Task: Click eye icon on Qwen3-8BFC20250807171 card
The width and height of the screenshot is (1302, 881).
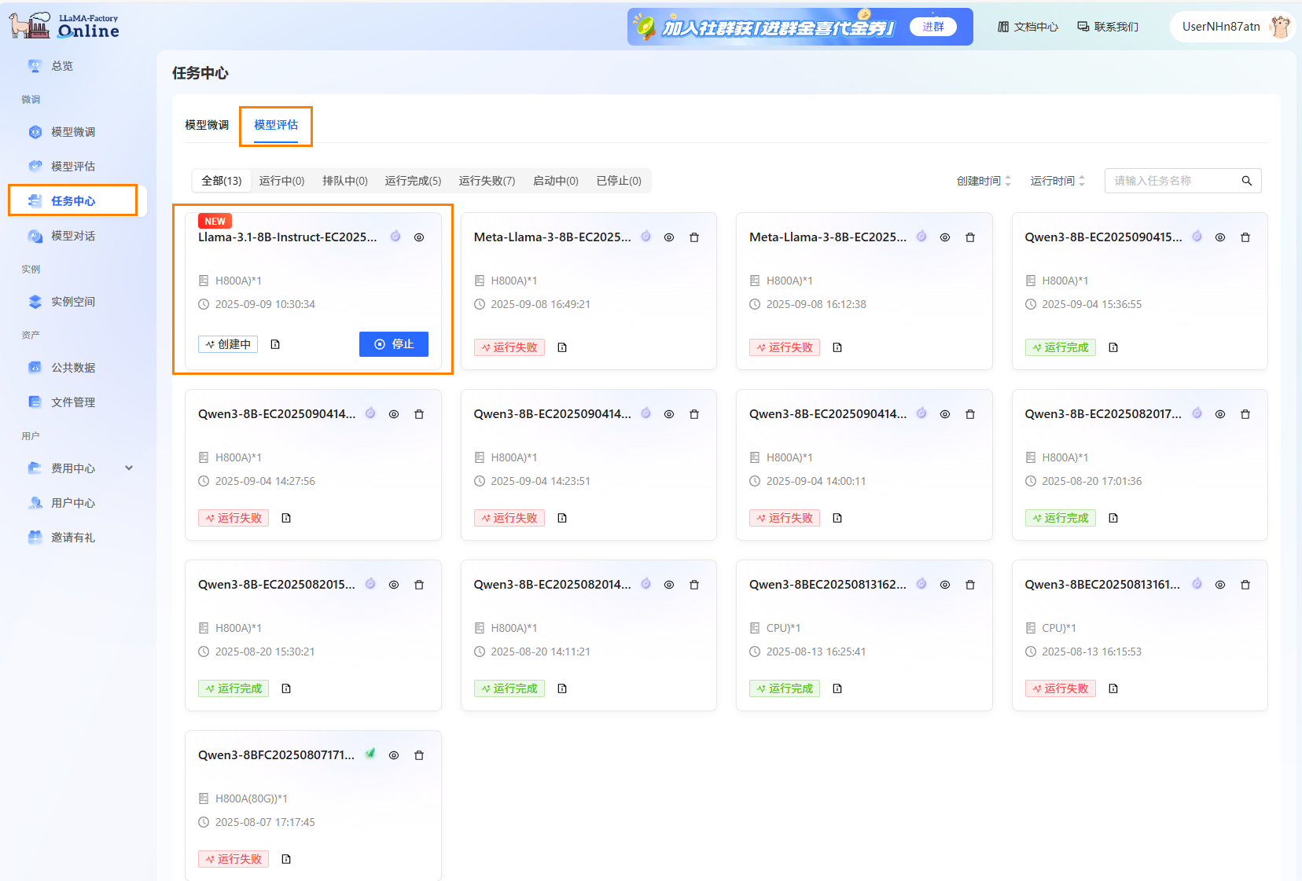Action: pyautogui.click(x=394, y=755)
